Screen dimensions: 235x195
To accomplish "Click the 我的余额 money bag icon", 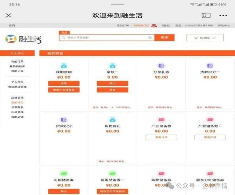I will (x=64, y=66).
